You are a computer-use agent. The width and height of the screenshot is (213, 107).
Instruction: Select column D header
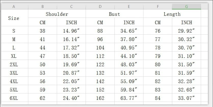(x=100, y=7)
